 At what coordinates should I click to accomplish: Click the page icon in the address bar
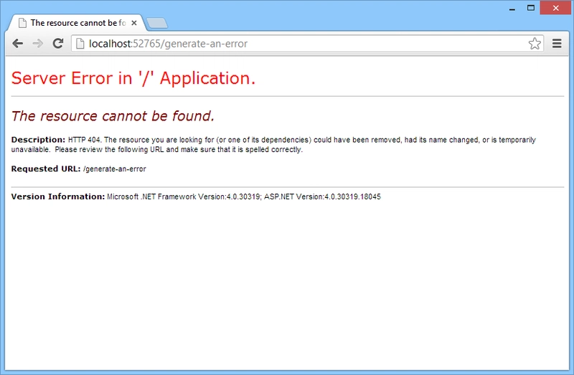pyautogui.click(x=80, y=44)
